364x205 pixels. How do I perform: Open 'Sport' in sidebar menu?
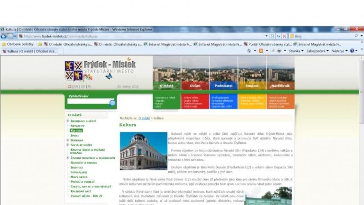(75, 136)
